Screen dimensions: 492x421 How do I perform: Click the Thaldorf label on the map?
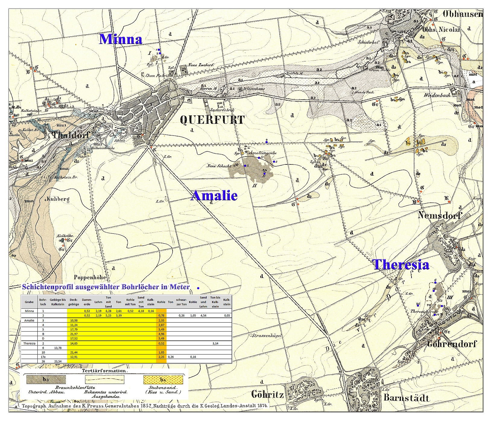click(x=71, y=135)
